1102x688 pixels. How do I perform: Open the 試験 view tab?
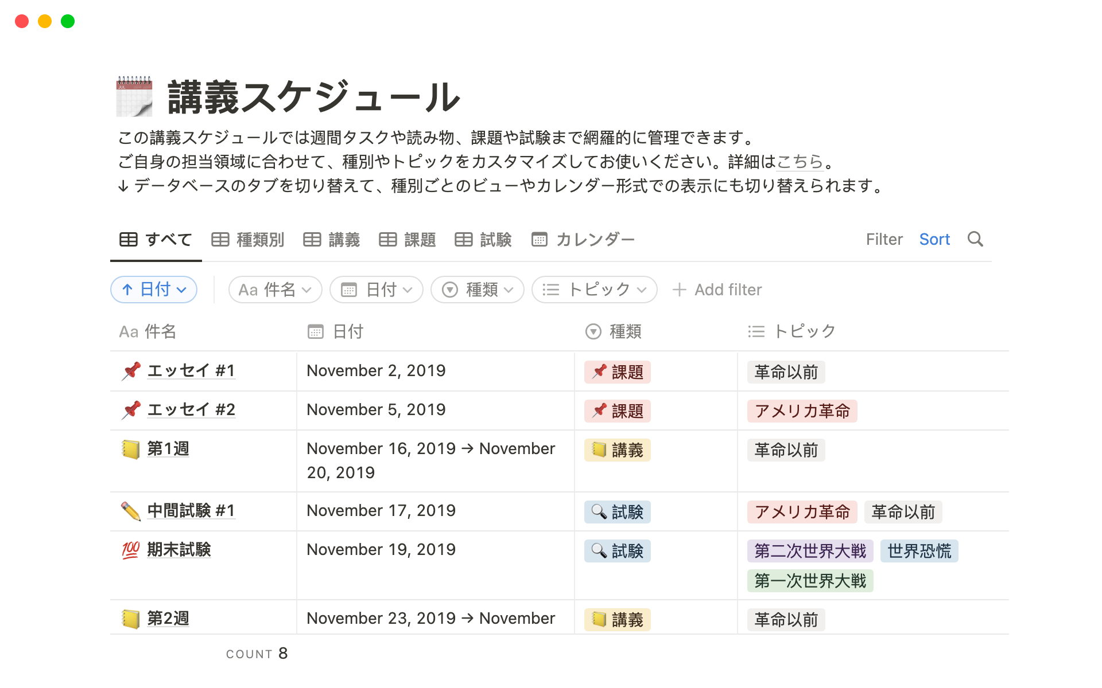click(x=483, y=240)
